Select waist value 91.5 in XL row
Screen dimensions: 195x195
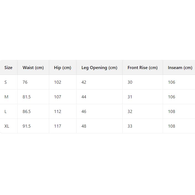click(x=27, y=126)
